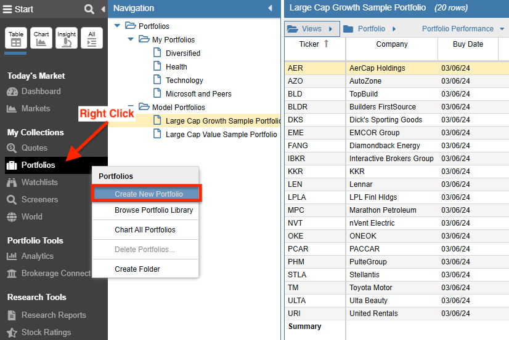
Task: Open the Start hamburger menu icon
Action: (7, 9)
